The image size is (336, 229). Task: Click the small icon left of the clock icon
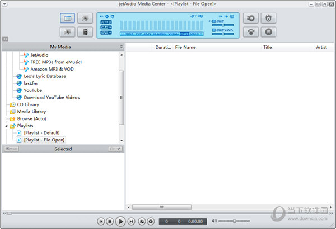[x=101, y=16]
